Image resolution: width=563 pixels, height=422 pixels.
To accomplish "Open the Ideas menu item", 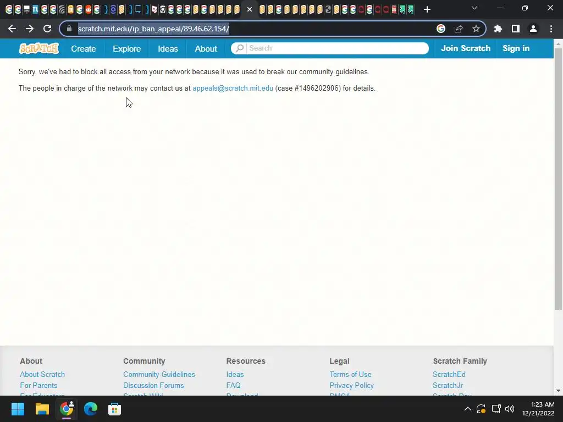I will 168,48.
